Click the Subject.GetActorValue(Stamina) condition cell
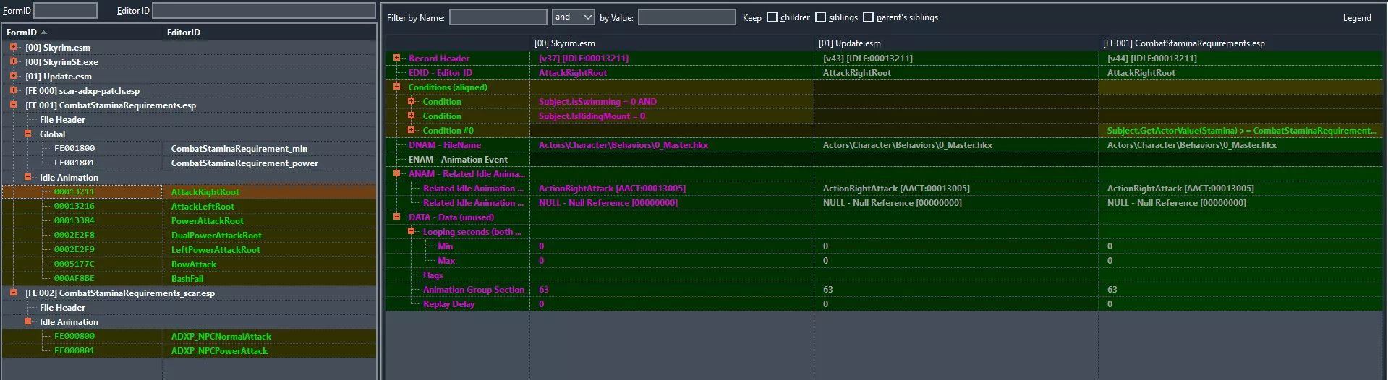 point(1240,130)
